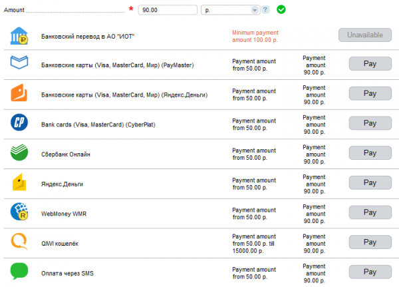
Task: Click the Unavailable button for bank transfer
Action: (x=364, y=36)
